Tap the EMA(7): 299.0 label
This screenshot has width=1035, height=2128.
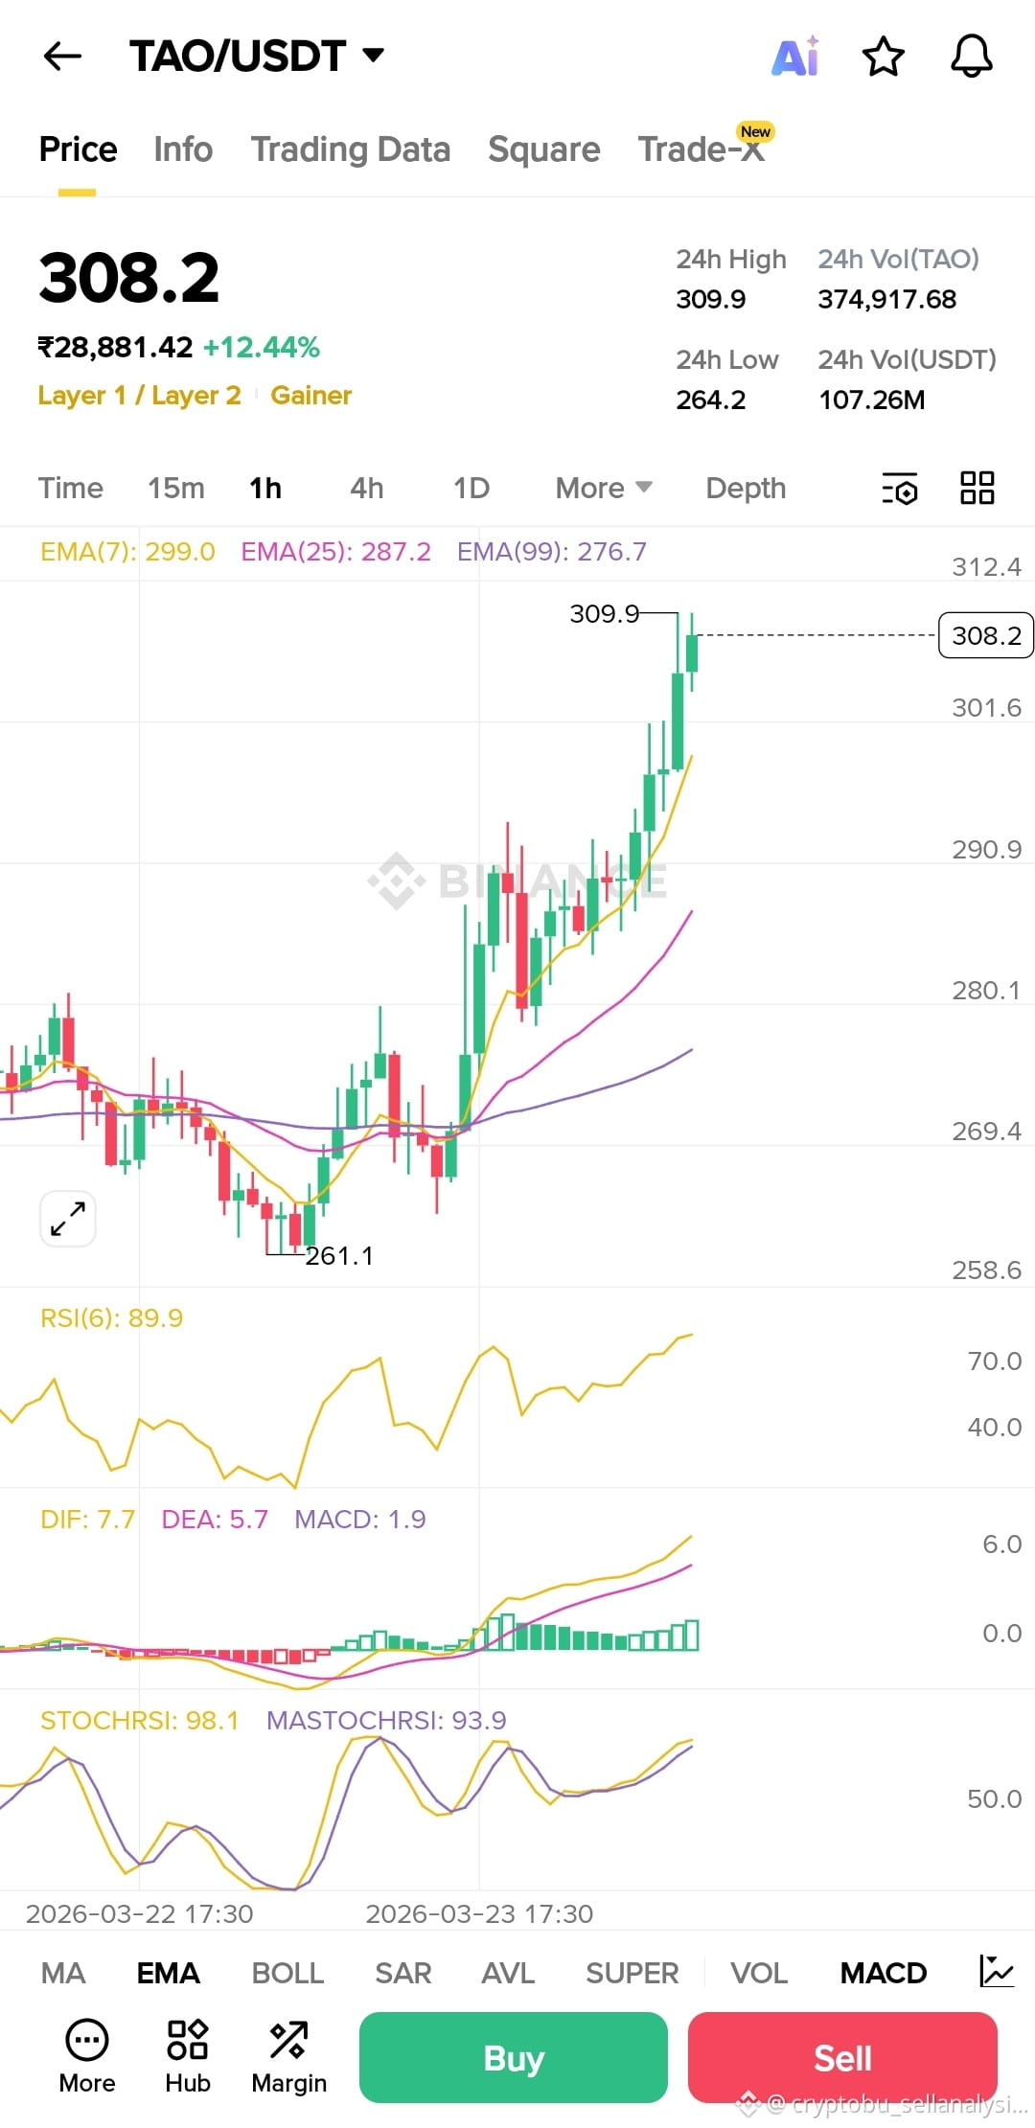pyautogui.click(x=127, y=552)
